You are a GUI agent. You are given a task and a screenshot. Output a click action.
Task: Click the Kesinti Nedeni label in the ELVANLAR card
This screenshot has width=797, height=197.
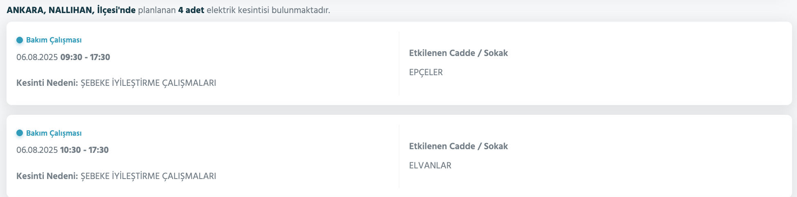(47, 176)
